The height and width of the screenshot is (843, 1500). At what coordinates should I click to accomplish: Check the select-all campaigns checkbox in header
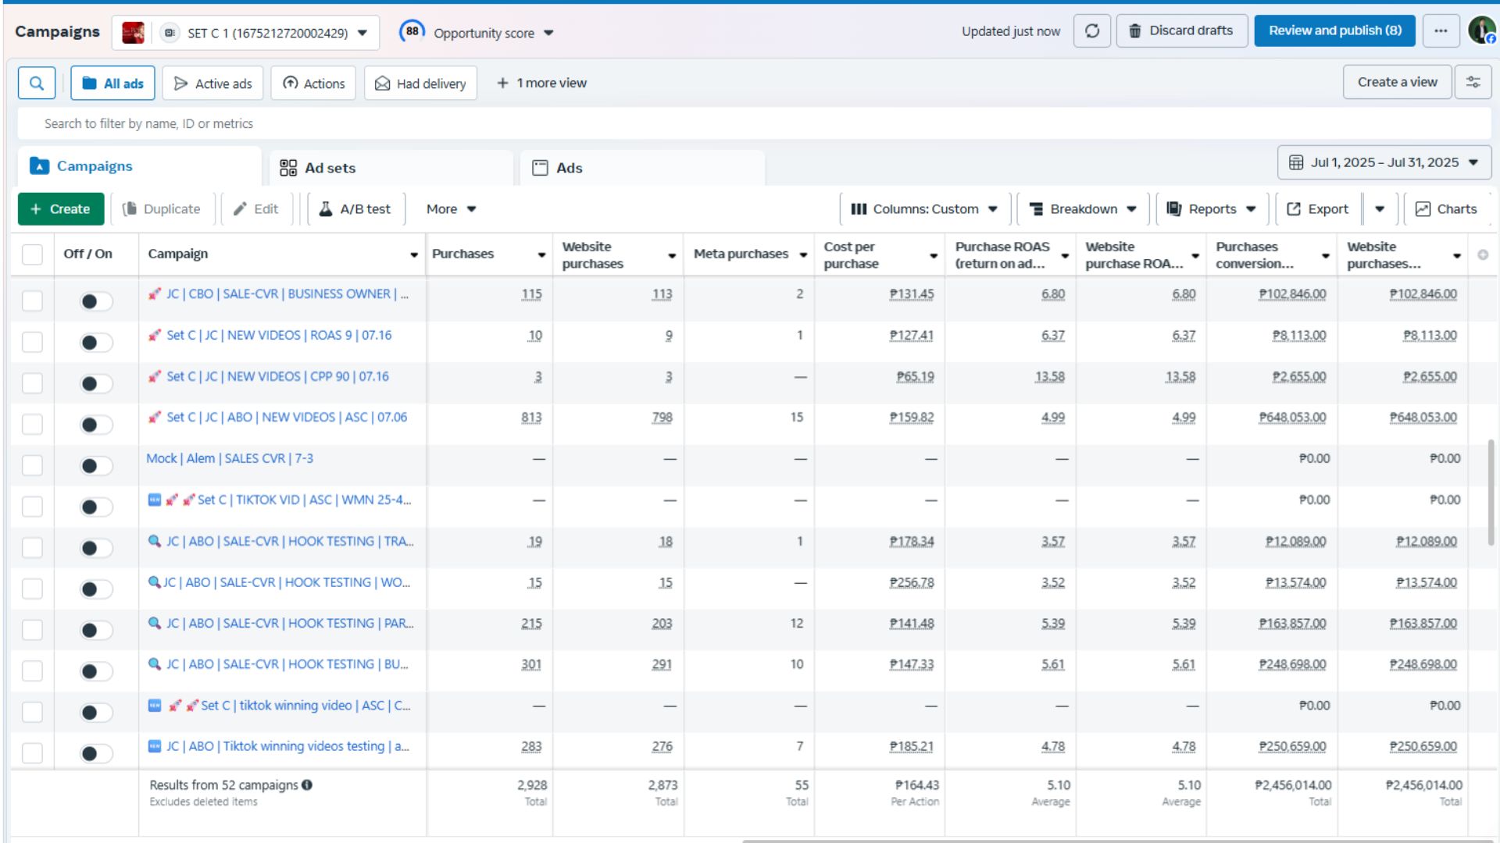[32, 254]
